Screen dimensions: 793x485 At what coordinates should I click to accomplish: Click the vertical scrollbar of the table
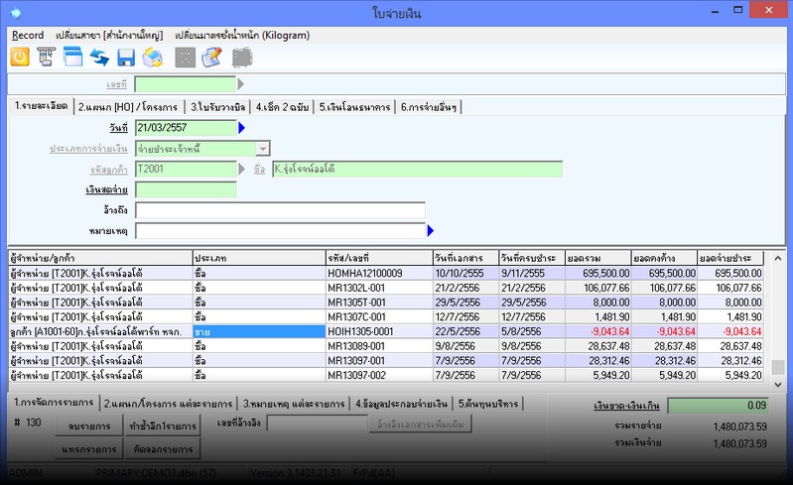coord(778,317)
